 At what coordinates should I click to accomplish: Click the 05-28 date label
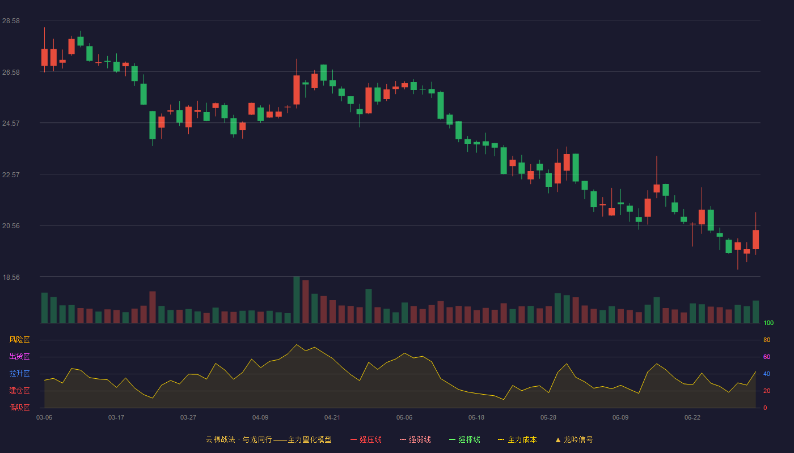point(548,417)
